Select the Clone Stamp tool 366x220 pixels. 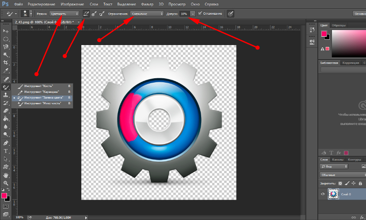[6, 95]
